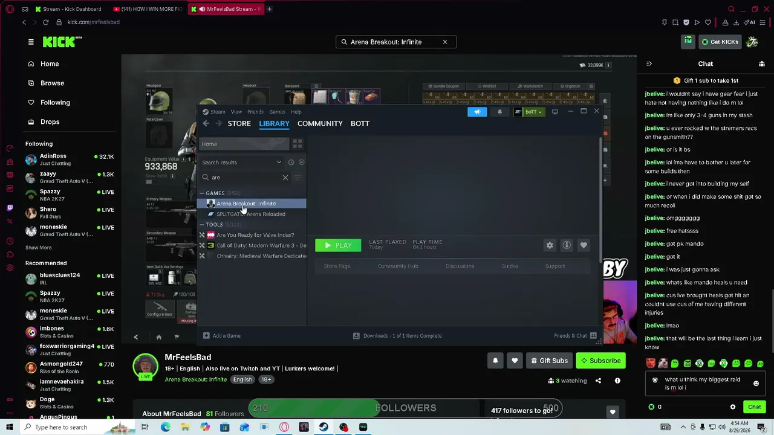Go back with Steam's back arrow
774x435 pixels.
click(206, 123)
